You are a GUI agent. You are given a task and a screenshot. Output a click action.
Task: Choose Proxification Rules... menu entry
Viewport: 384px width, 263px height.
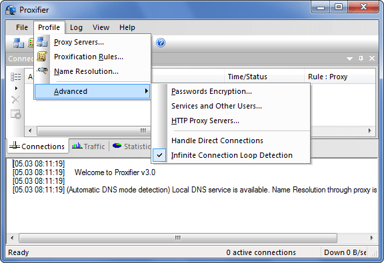(92, 57)
